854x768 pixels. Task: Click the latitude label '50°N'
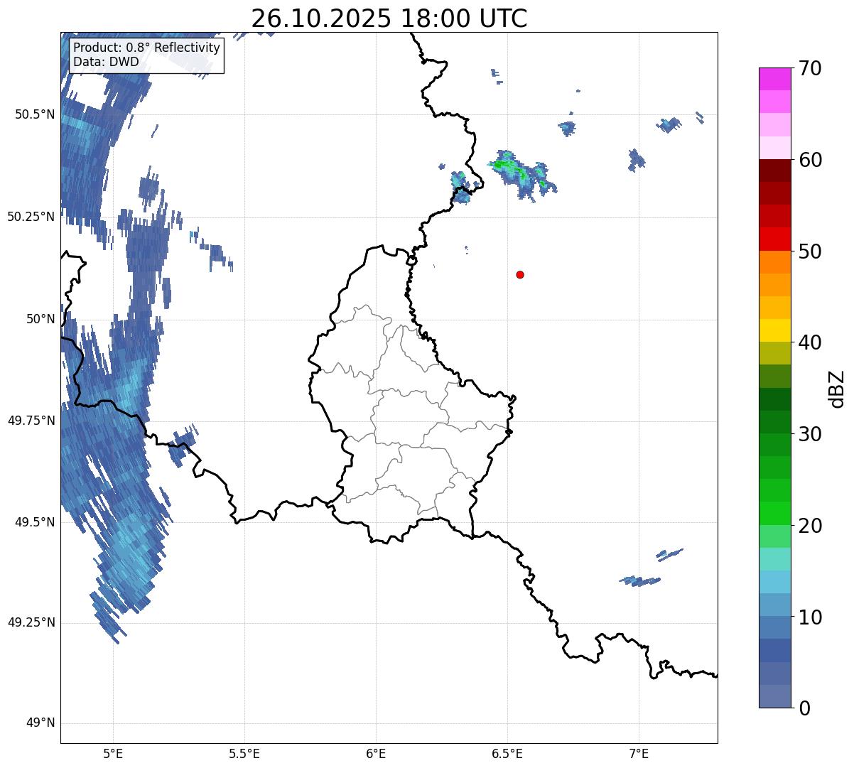click(x=40, y=319)
